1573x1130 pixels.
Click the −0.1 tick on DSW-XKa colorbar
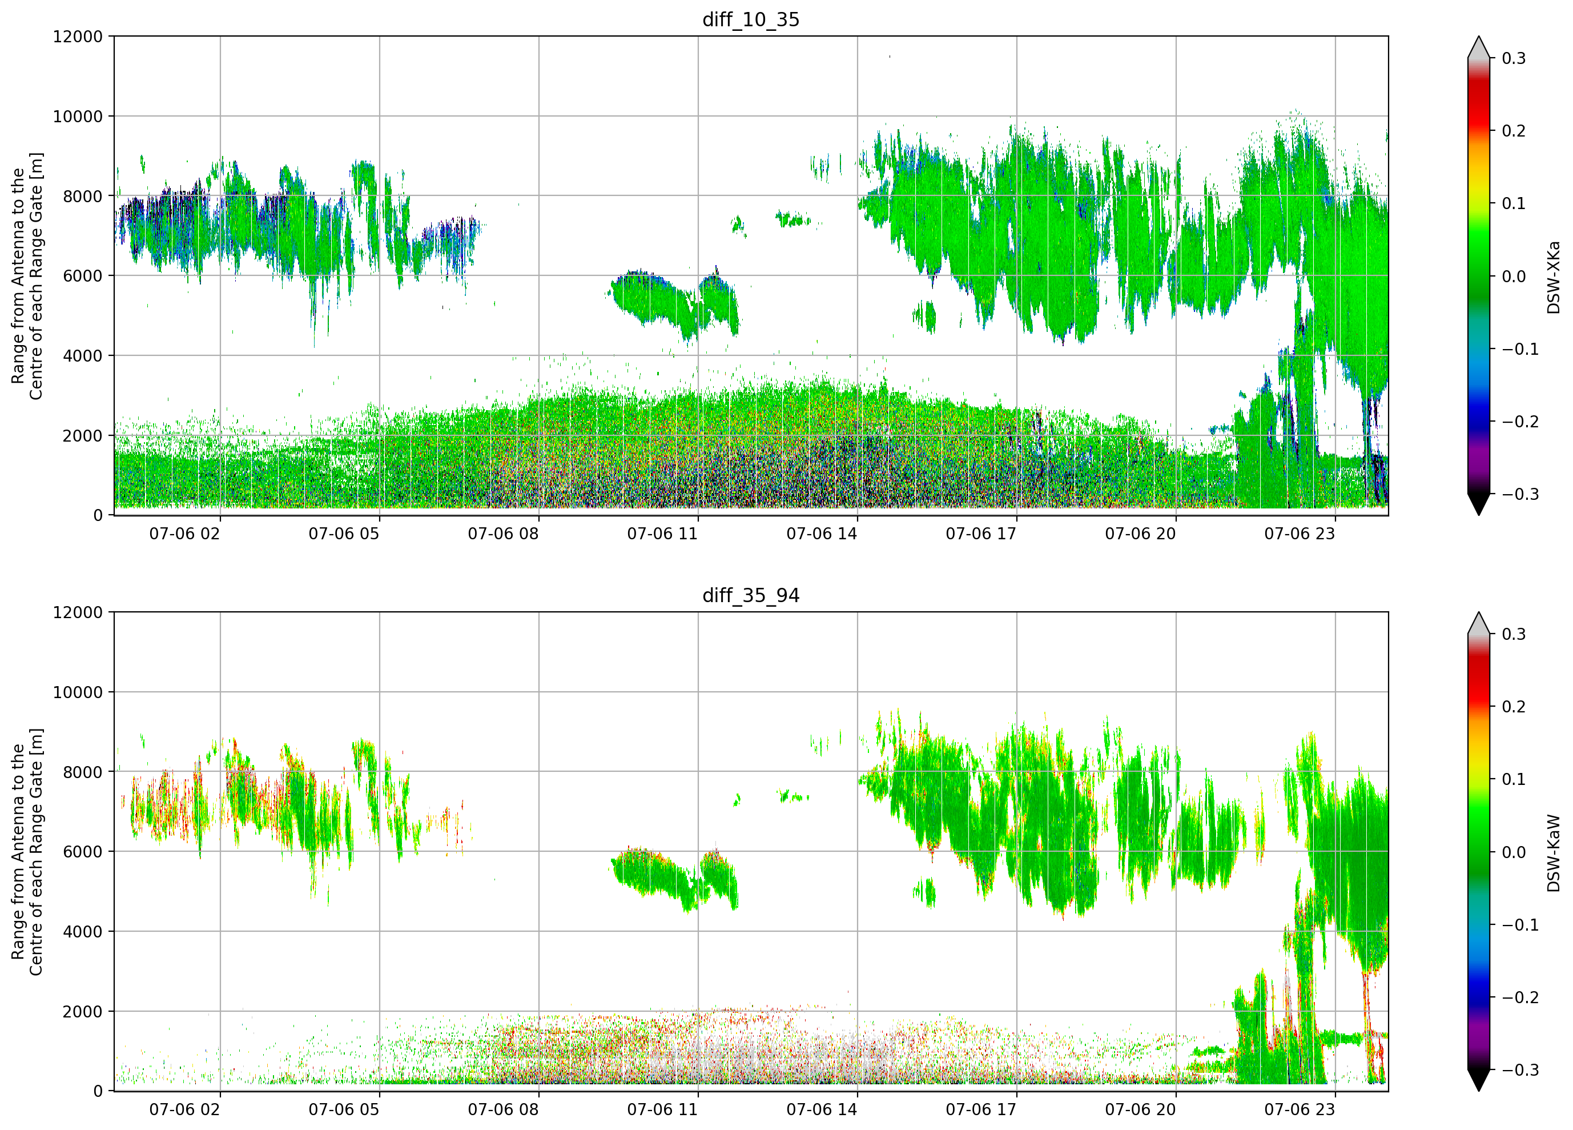pyautogui.click(x=1520, y=349)
